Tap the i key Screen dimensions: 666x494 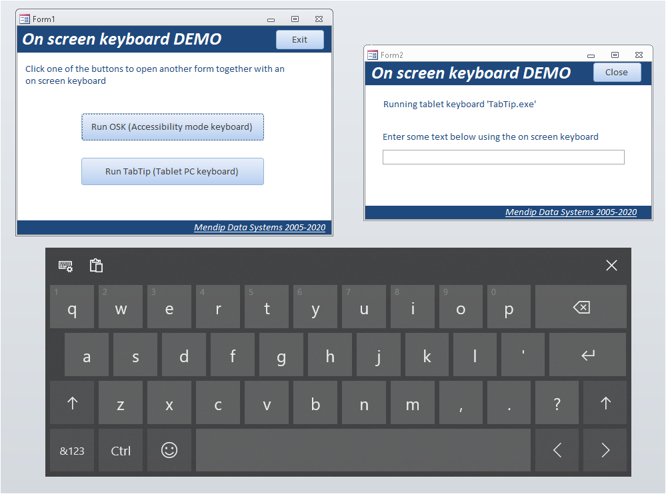(413, 306)
